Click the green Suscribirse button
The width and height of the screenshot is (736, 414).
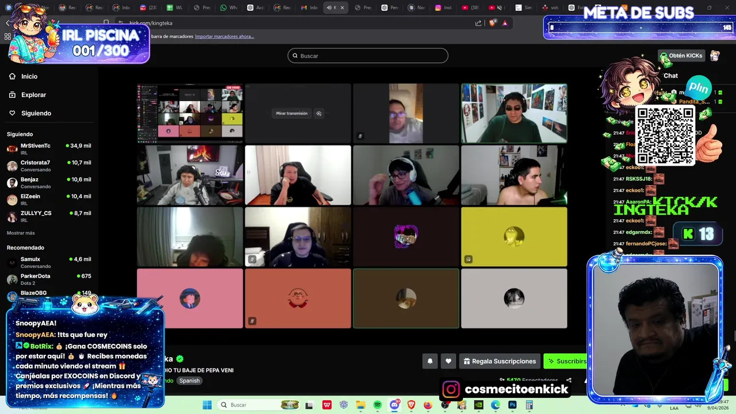pos(566,361)
